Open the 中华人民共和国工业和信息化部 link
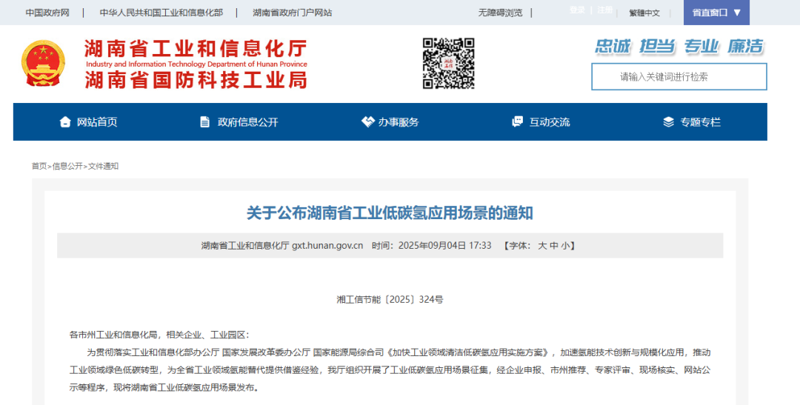This screenshot has width=800, height=405. [x=161, y=13]
